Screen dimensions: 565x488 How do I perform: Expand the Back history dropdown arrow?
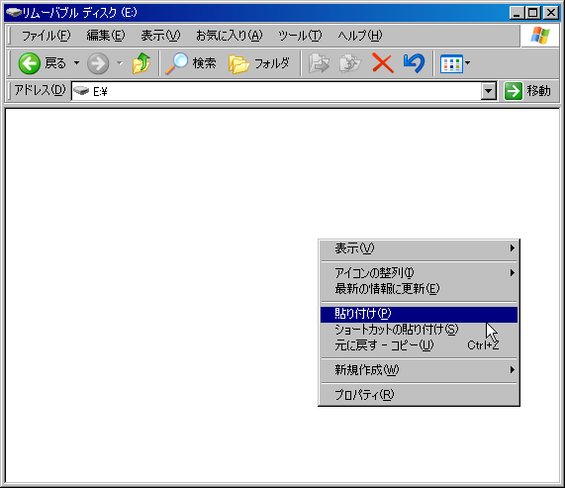click(76, 63)
